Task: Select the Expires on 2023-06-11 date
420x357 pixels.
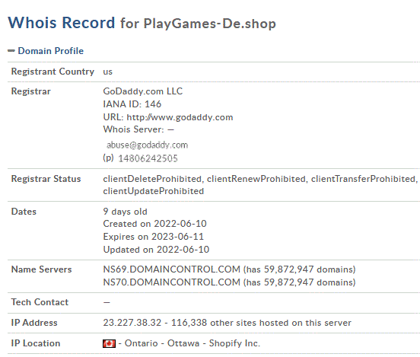Action: pyautogui.click(x=154, y=237)
